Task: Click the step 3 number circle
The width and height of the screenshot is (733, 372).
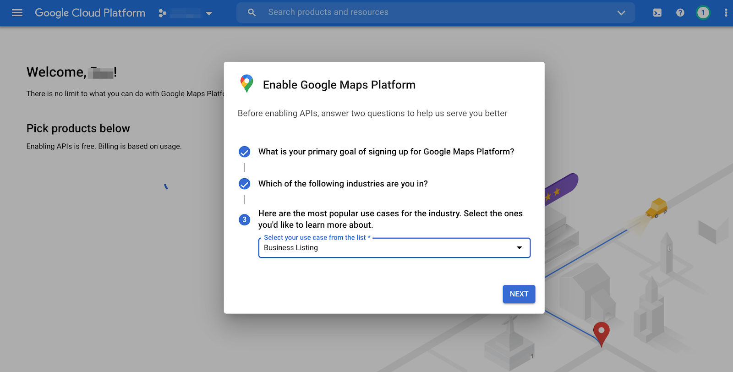Action: point(245,219)
